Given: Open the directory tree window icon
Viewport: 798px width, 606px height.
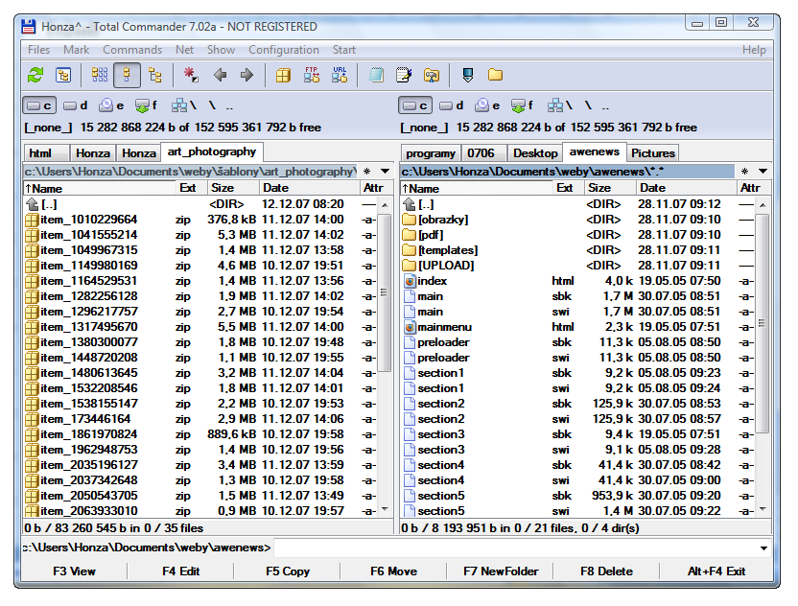Looking at the screenshot, I should coord(63,76).
